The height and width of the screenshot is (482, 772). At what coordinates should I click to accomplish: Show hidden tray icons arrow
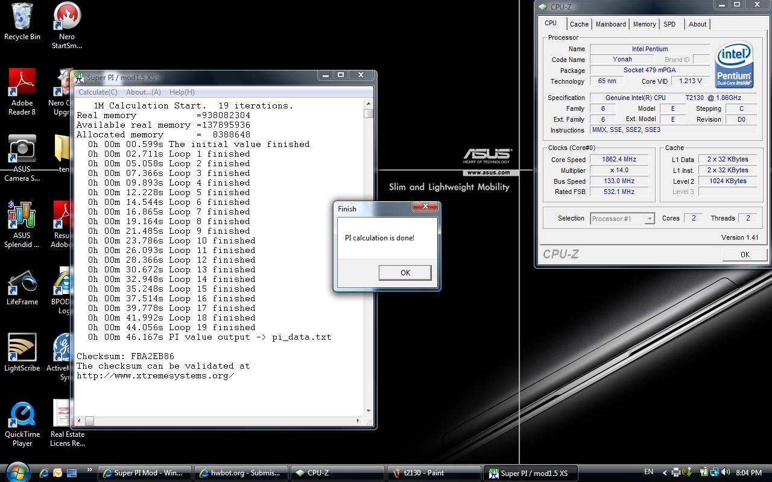(x=665, y=473)
